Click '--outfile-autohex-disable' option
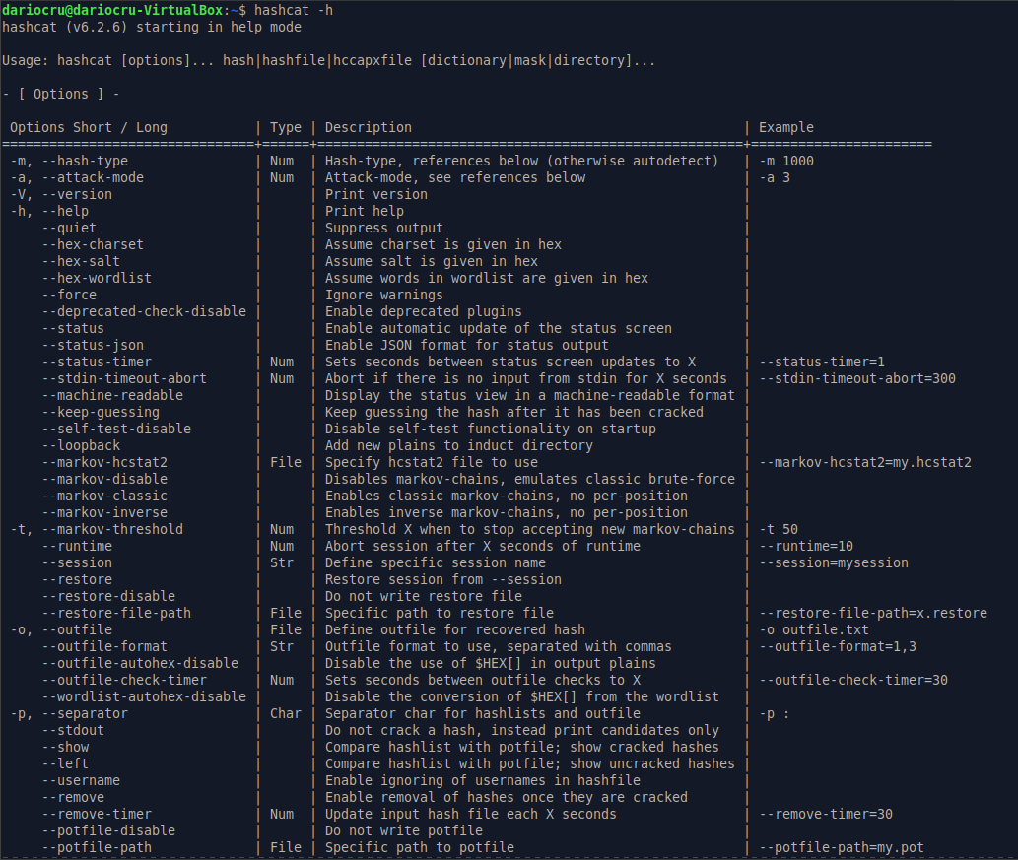This screenshot has width=1018, height=860. [x=140, y=664]
